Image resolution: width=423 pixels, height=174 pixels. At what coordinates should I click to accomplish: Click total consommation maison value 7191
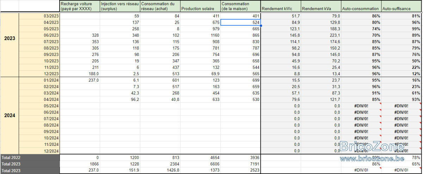pos(240,164)
